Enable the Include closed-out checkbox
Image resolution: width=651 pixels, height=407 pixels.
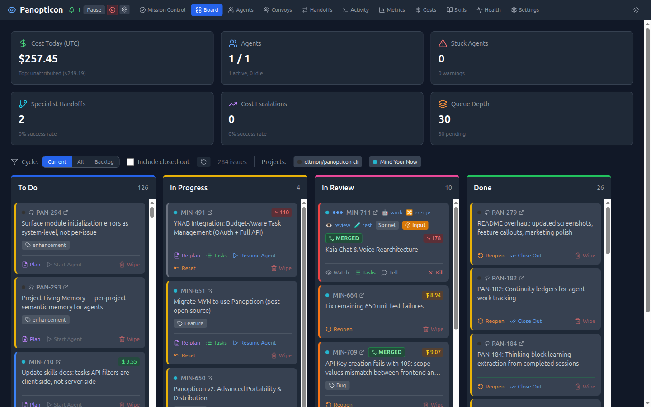[131, 161]
